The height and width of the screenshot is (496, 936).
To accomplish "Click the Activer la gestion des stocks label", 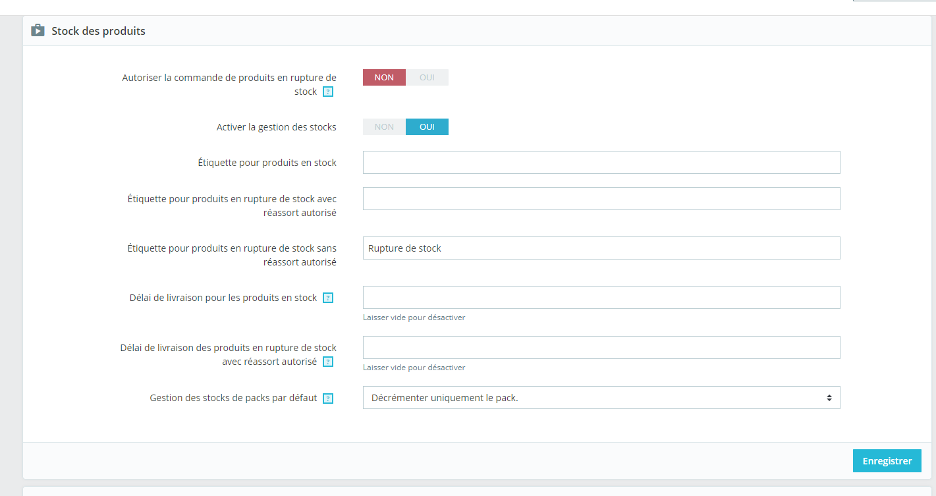I will point(277,126).
